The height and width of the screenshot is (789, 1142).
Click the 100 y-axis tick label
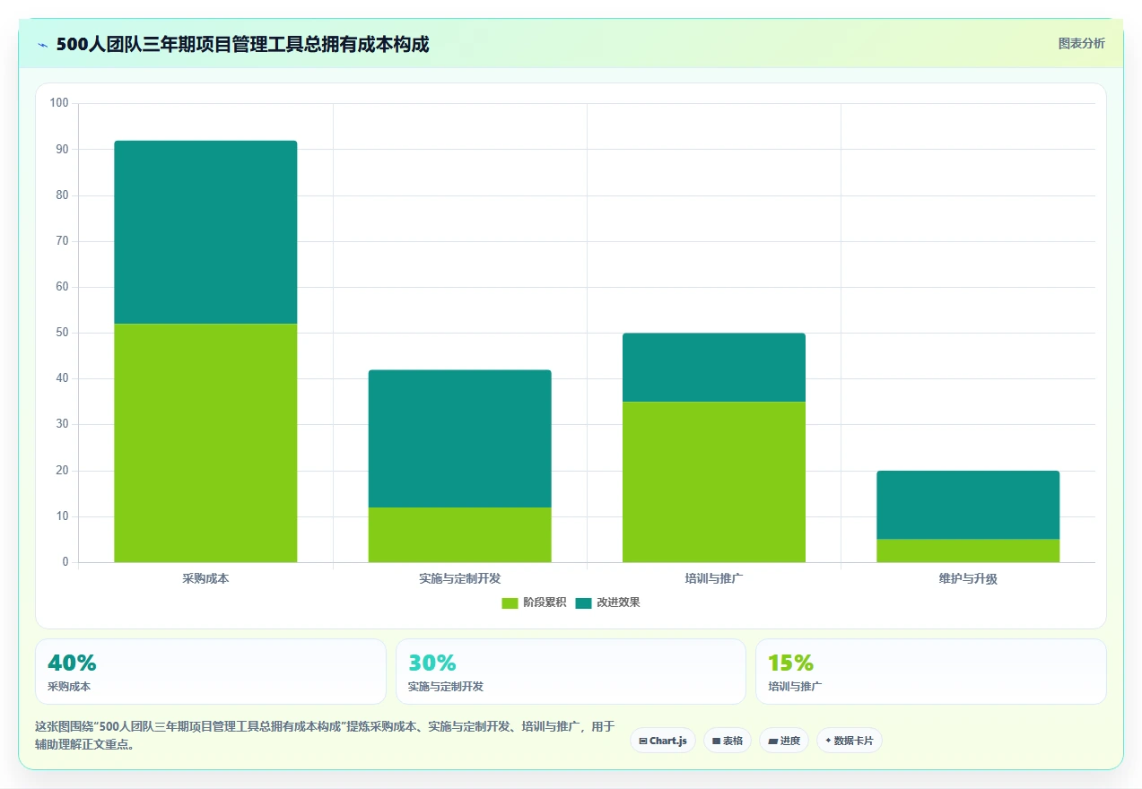pyautogui.click(x=59, y=103)
